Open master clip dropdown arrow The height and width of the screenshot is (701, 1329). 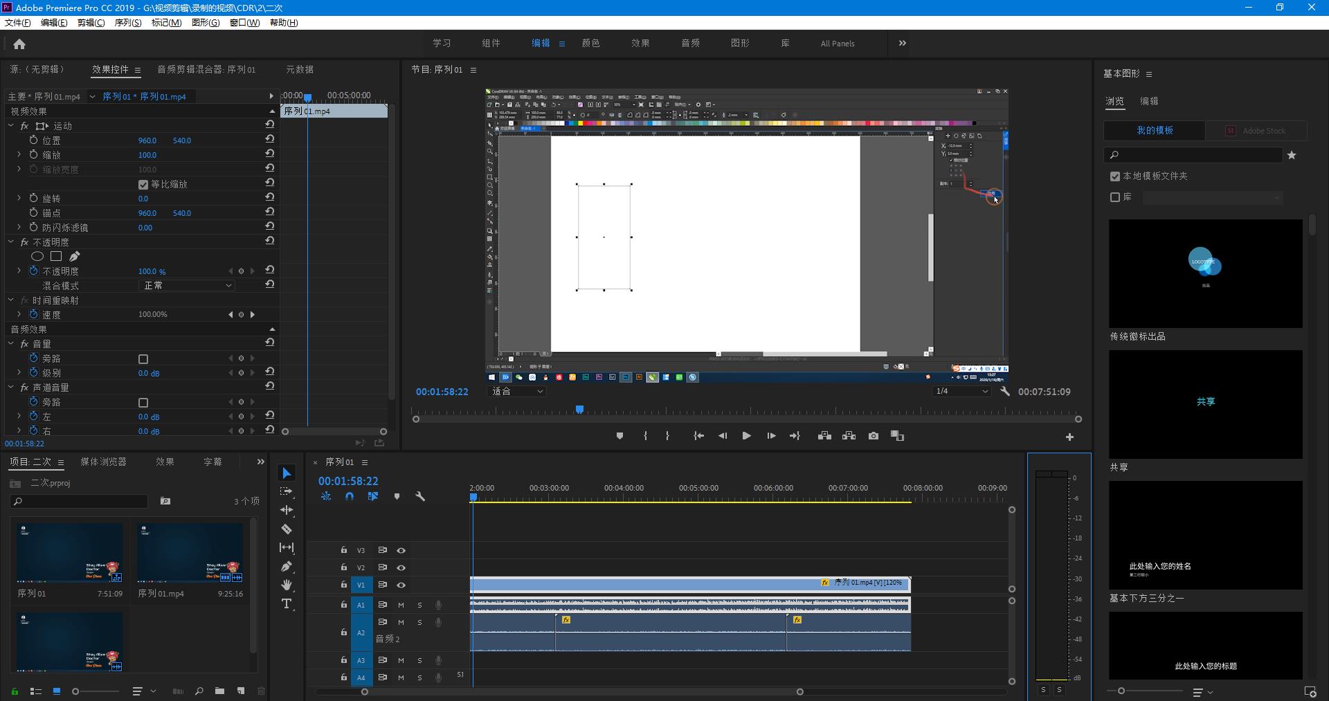(92, 97)
